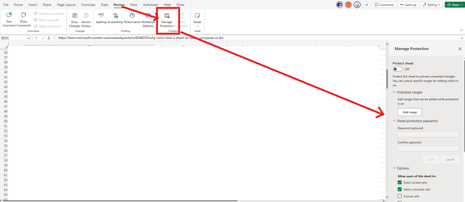Click the worksheet vertical scrollbar thumb
This screenshot has height=202, width=465.
(387, 79)
